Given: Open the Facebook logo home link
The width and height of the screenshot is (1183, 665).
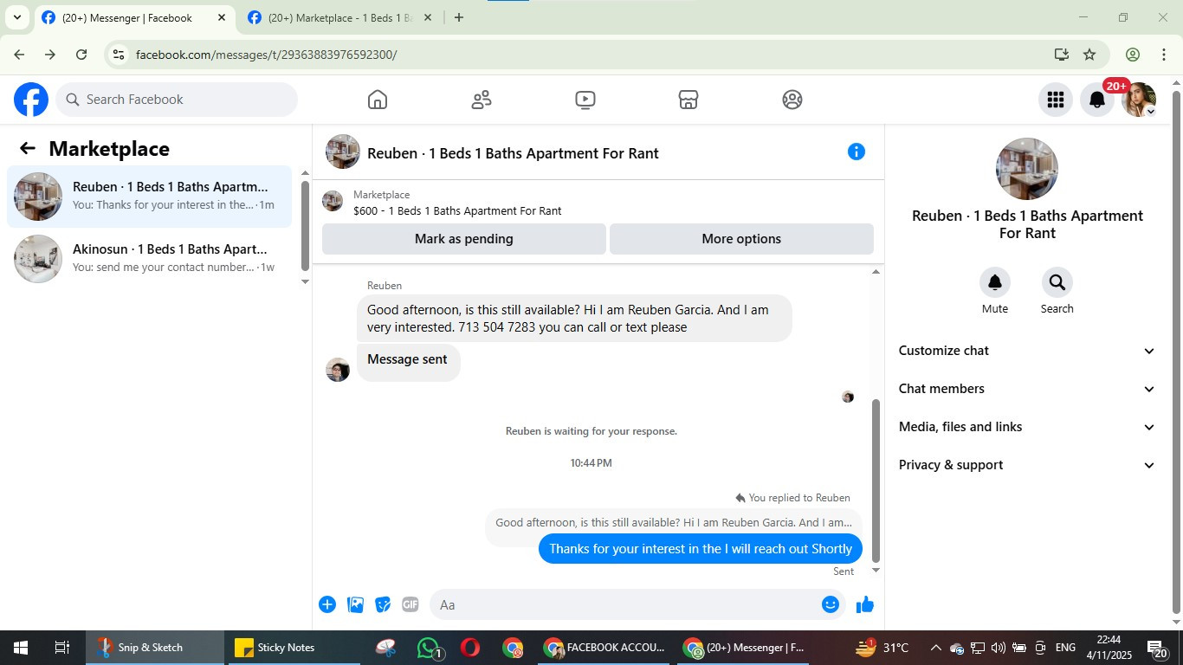Looking at the screenshot, I should click(31, 100).
